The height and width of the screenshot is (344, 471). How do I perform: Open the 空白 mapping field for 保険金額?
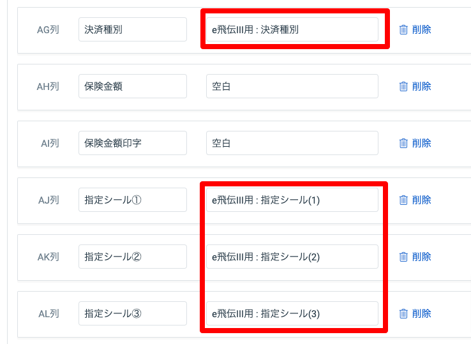click(x=292, y=86)
